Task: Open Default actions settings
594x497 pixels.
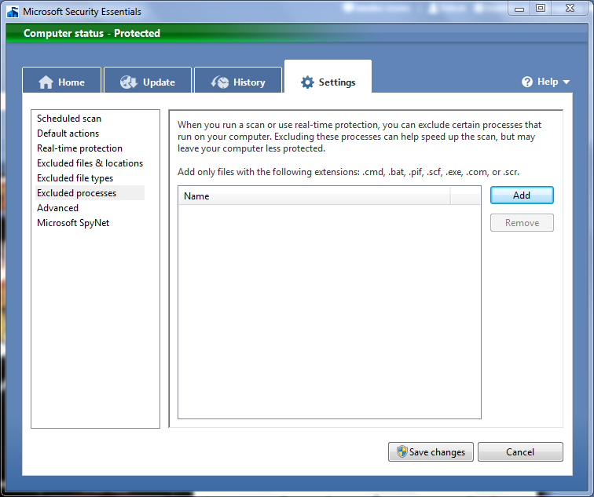Action: (68, 133)
